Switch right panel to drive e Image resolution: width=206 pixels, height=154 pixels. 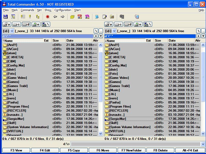click(138, 24)
